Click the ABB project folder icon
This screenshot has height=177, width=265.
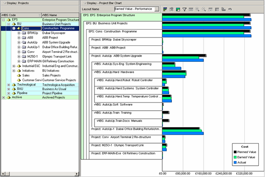tap(24, 38)
